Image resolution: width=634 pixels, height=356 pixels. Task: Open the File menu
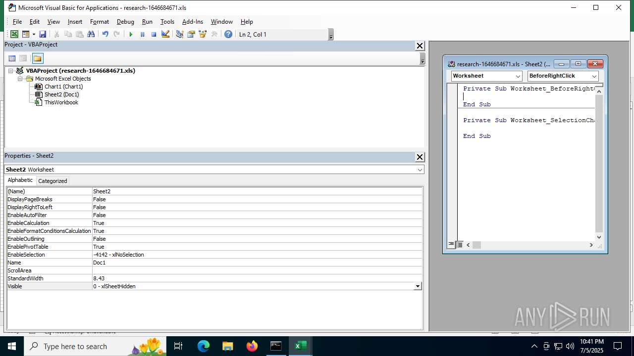tap(17, 22)
